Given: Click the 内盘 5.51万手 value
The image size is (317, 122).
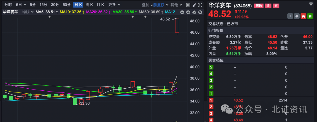Looking at the screenshot, I should pos(234,54).
